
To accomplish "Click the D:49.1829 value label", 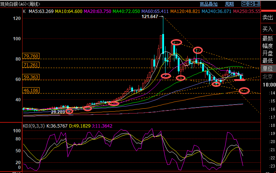I will click(80, 126).
